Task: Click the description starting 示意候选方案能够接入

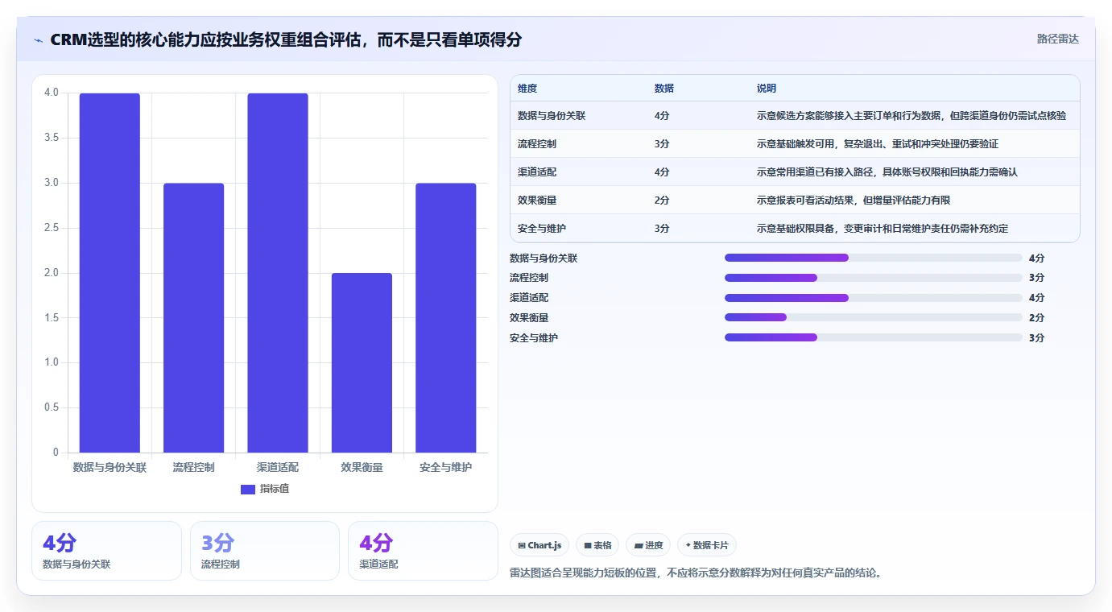Action: point(912,116)
